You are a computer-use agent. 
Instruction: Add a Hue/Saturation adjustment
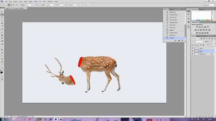click(x=196, y=30)
